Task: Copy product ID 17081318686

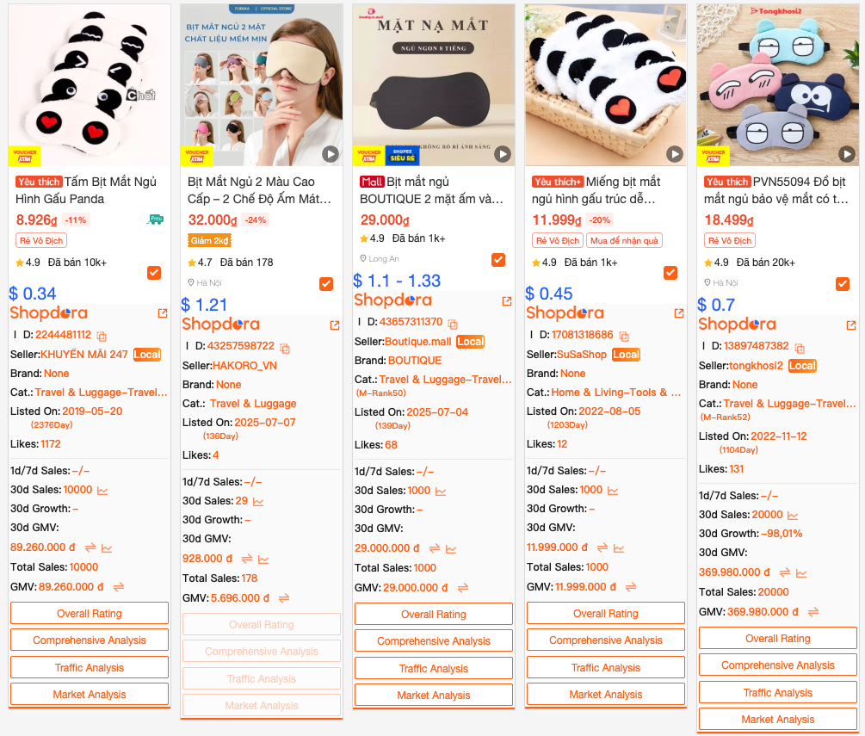Action: pos(624,336)
